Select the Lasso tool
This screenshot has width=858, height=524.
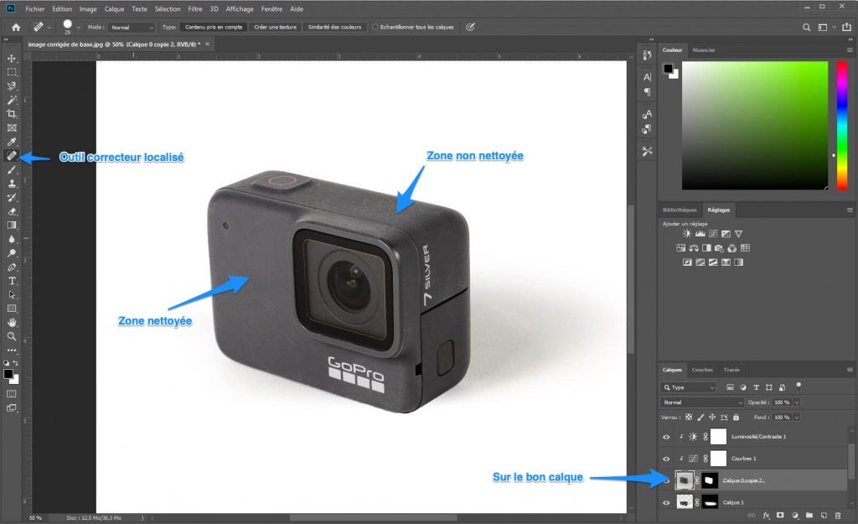tap(12, 86)
